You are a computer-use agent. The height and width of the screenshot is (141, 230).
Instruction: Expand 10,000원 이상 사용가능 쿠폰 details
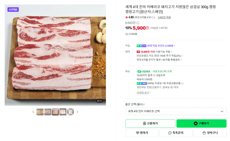click(x=154, y=52)
